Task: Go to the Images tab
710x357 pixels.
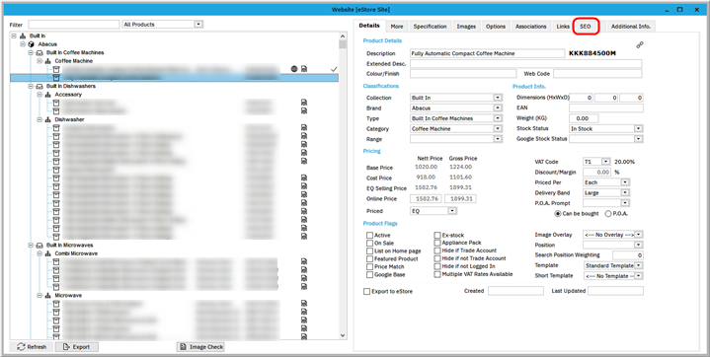Action: coord(466,27)
